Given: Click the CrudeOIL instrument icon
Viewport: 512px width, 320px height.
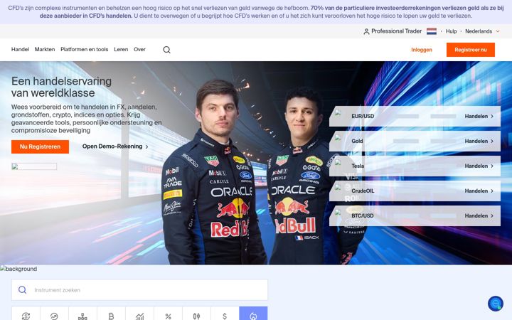Looking at the screenshot, I should point(338,188).
